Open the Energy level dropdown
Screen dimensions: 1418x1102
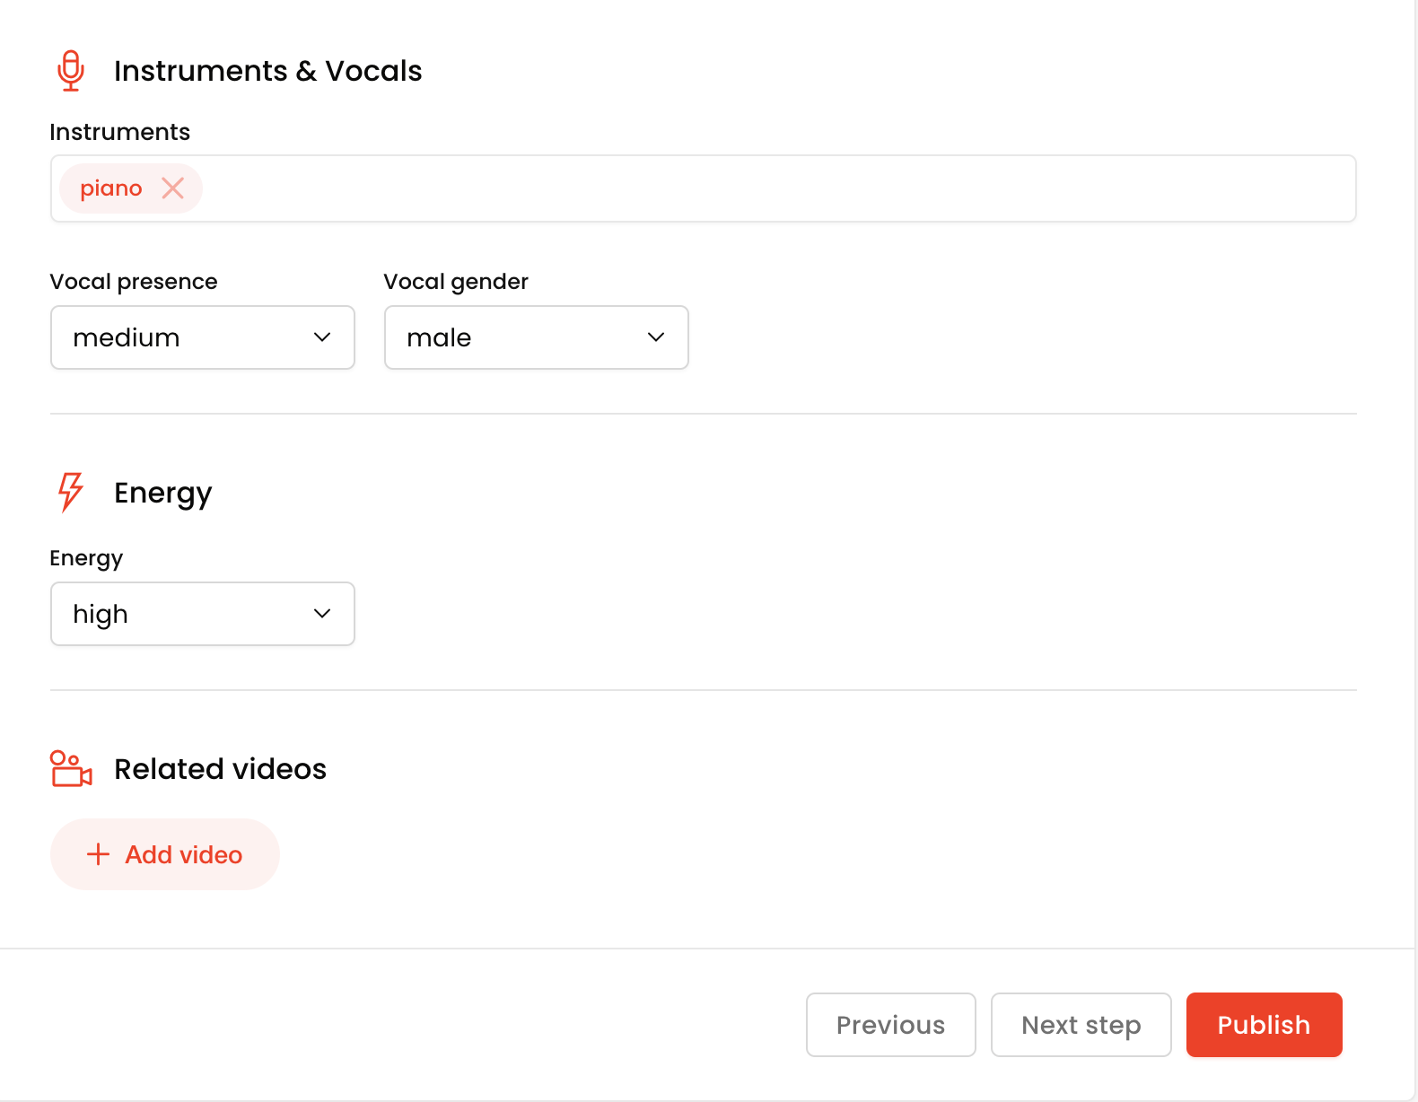click(202, 614)
